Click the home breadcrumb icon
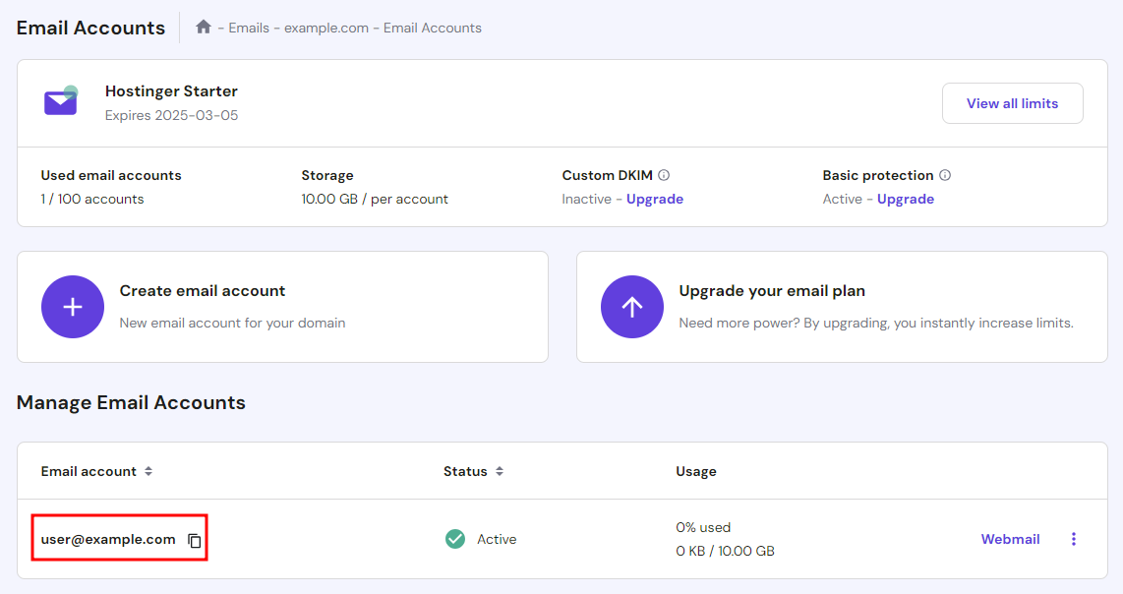The height and width of the screenshot is (594, 1123). pos(204,27)
